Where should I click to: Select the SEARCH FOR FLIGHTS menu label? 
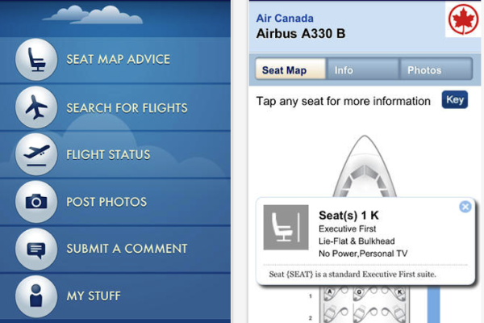click(x=127, y=108)
